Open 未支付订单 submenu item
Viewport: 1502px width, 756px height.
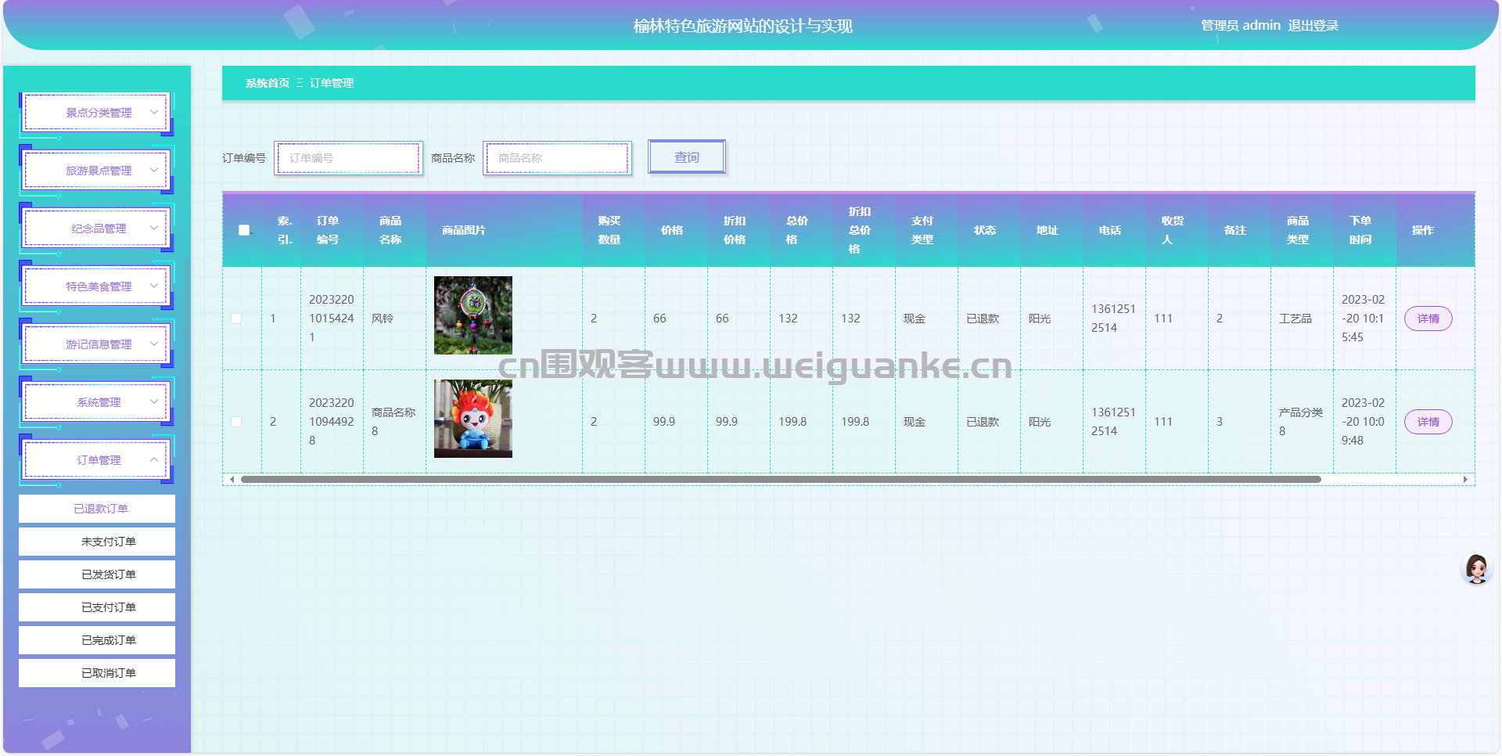tap(97, 542)
